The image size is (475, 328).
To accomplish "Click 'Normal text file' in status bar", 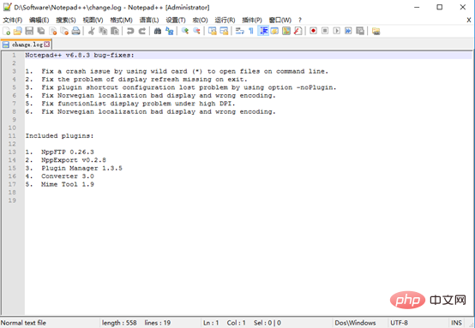I will point(23,323).
